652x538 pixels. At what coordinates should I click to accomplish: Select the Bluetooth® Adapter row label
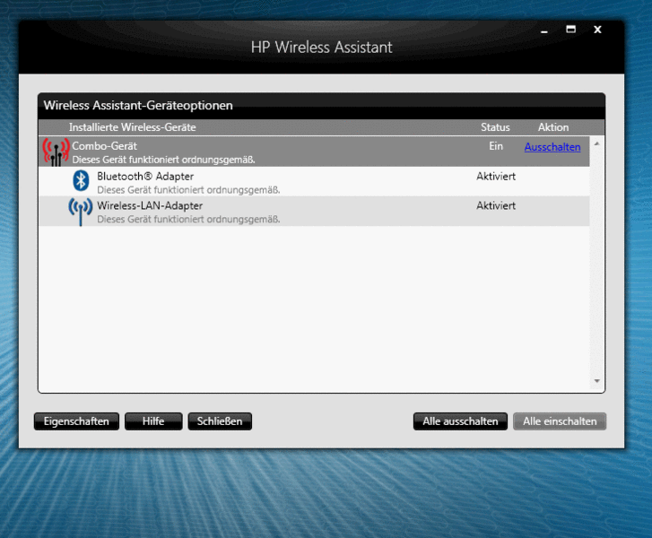coord(145,177)
